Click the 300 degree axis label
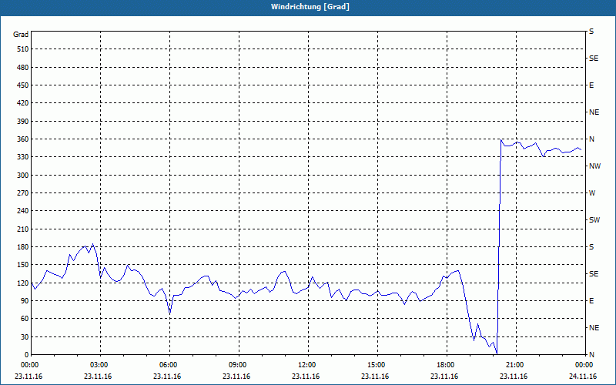Image resolution: width=616 pixels, height=385 pixels. click(x=22, y=175)
